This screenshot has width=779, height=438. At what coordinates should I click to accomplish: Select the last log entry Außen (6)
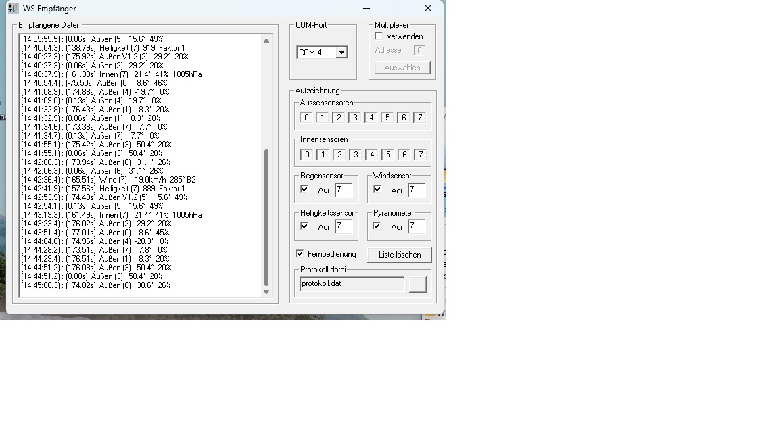(x=96, y=285)
